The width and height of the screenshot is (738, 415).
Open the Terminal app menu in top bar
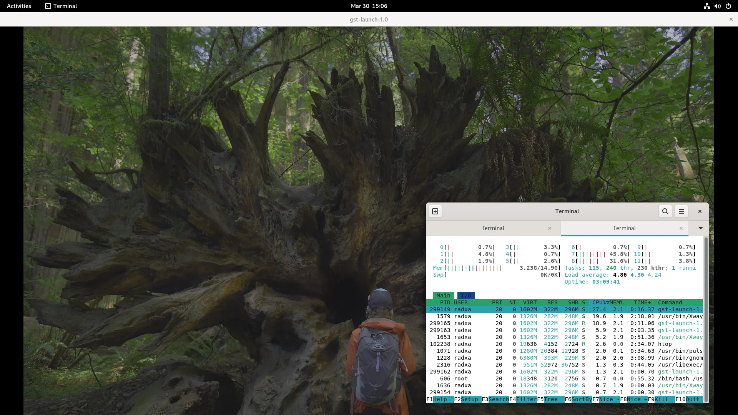tap(61, 6)
